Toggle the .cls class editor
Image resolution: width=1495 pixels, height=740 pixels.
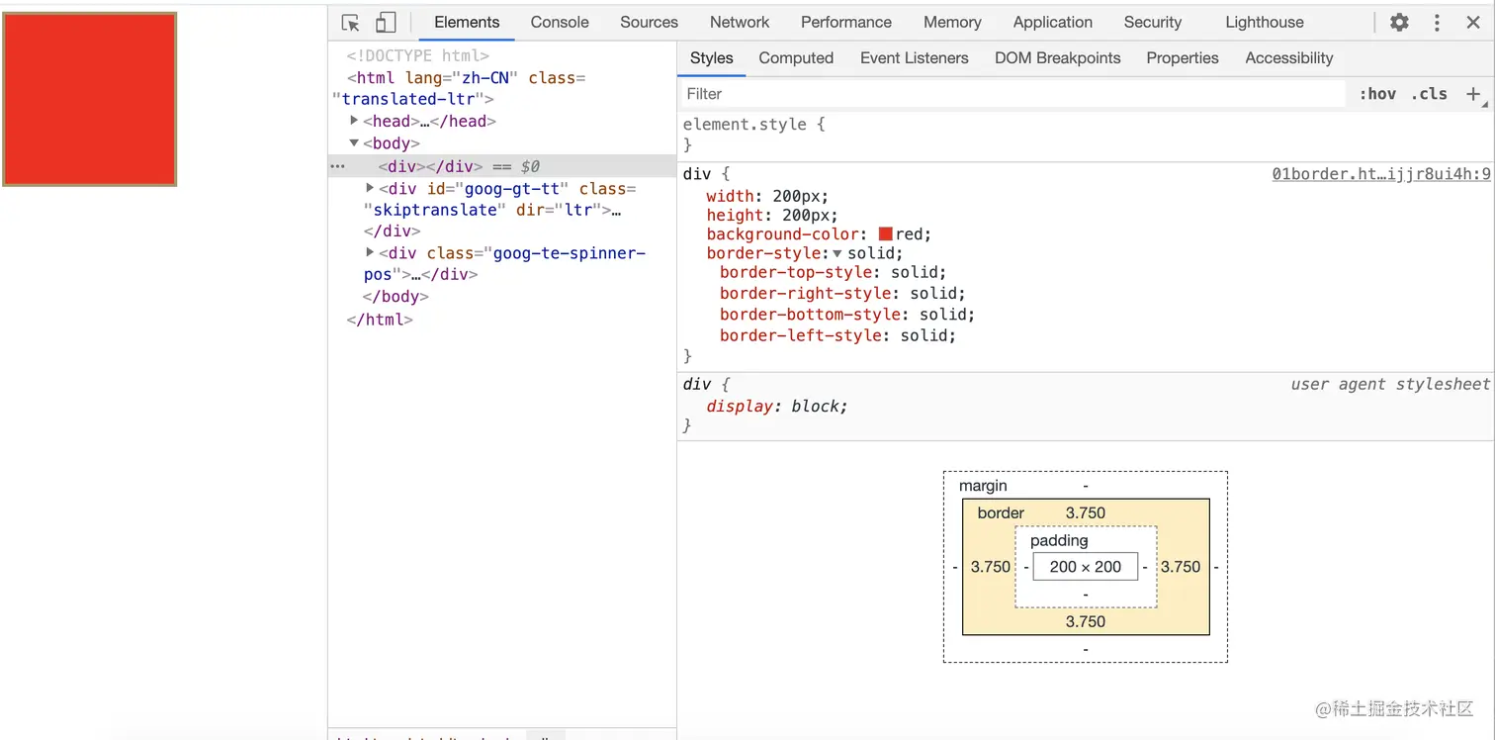click(1429, 94)
